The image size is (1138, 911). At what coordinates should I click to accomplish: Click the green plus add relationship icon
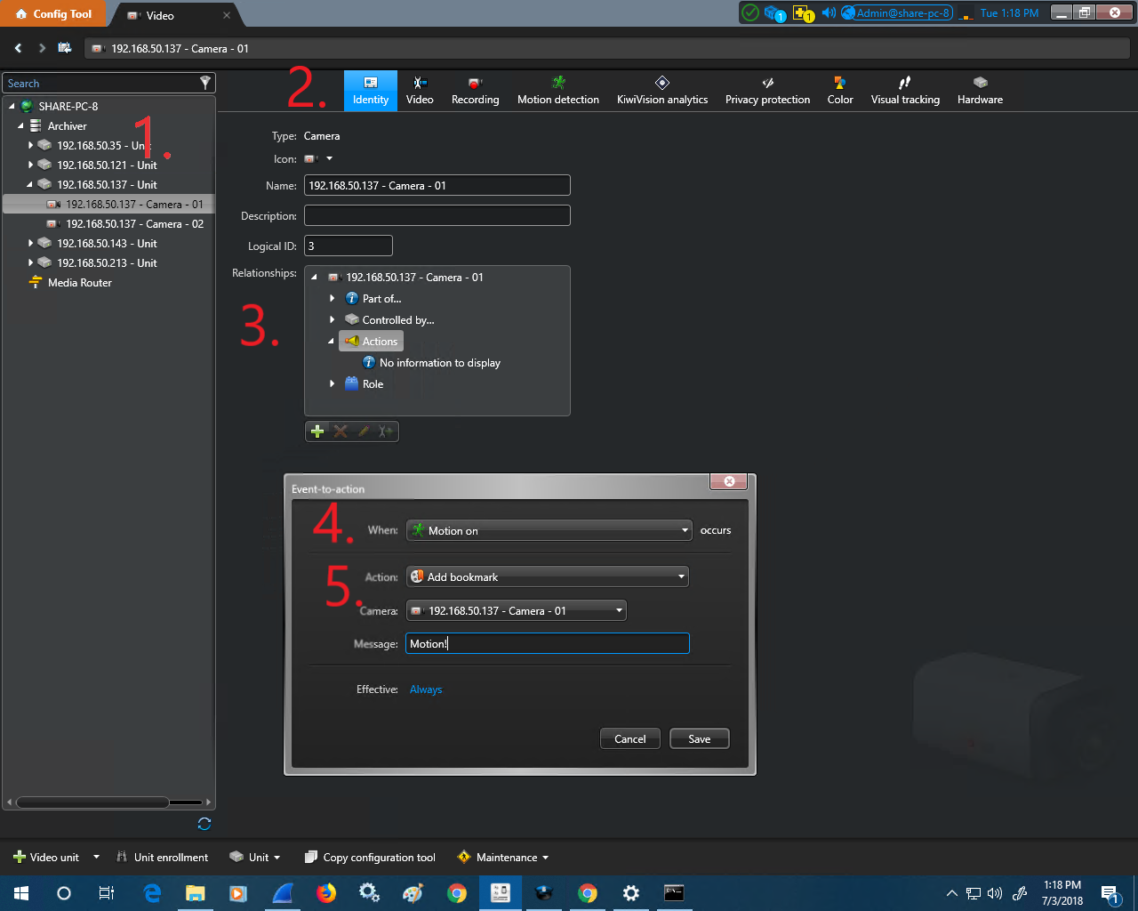[x=317, y=431]
